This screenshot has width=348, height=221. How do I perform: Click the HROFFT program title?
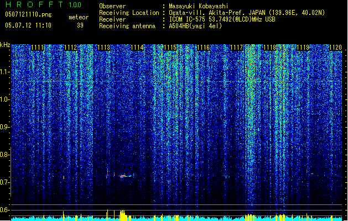(x=34, y=4)
